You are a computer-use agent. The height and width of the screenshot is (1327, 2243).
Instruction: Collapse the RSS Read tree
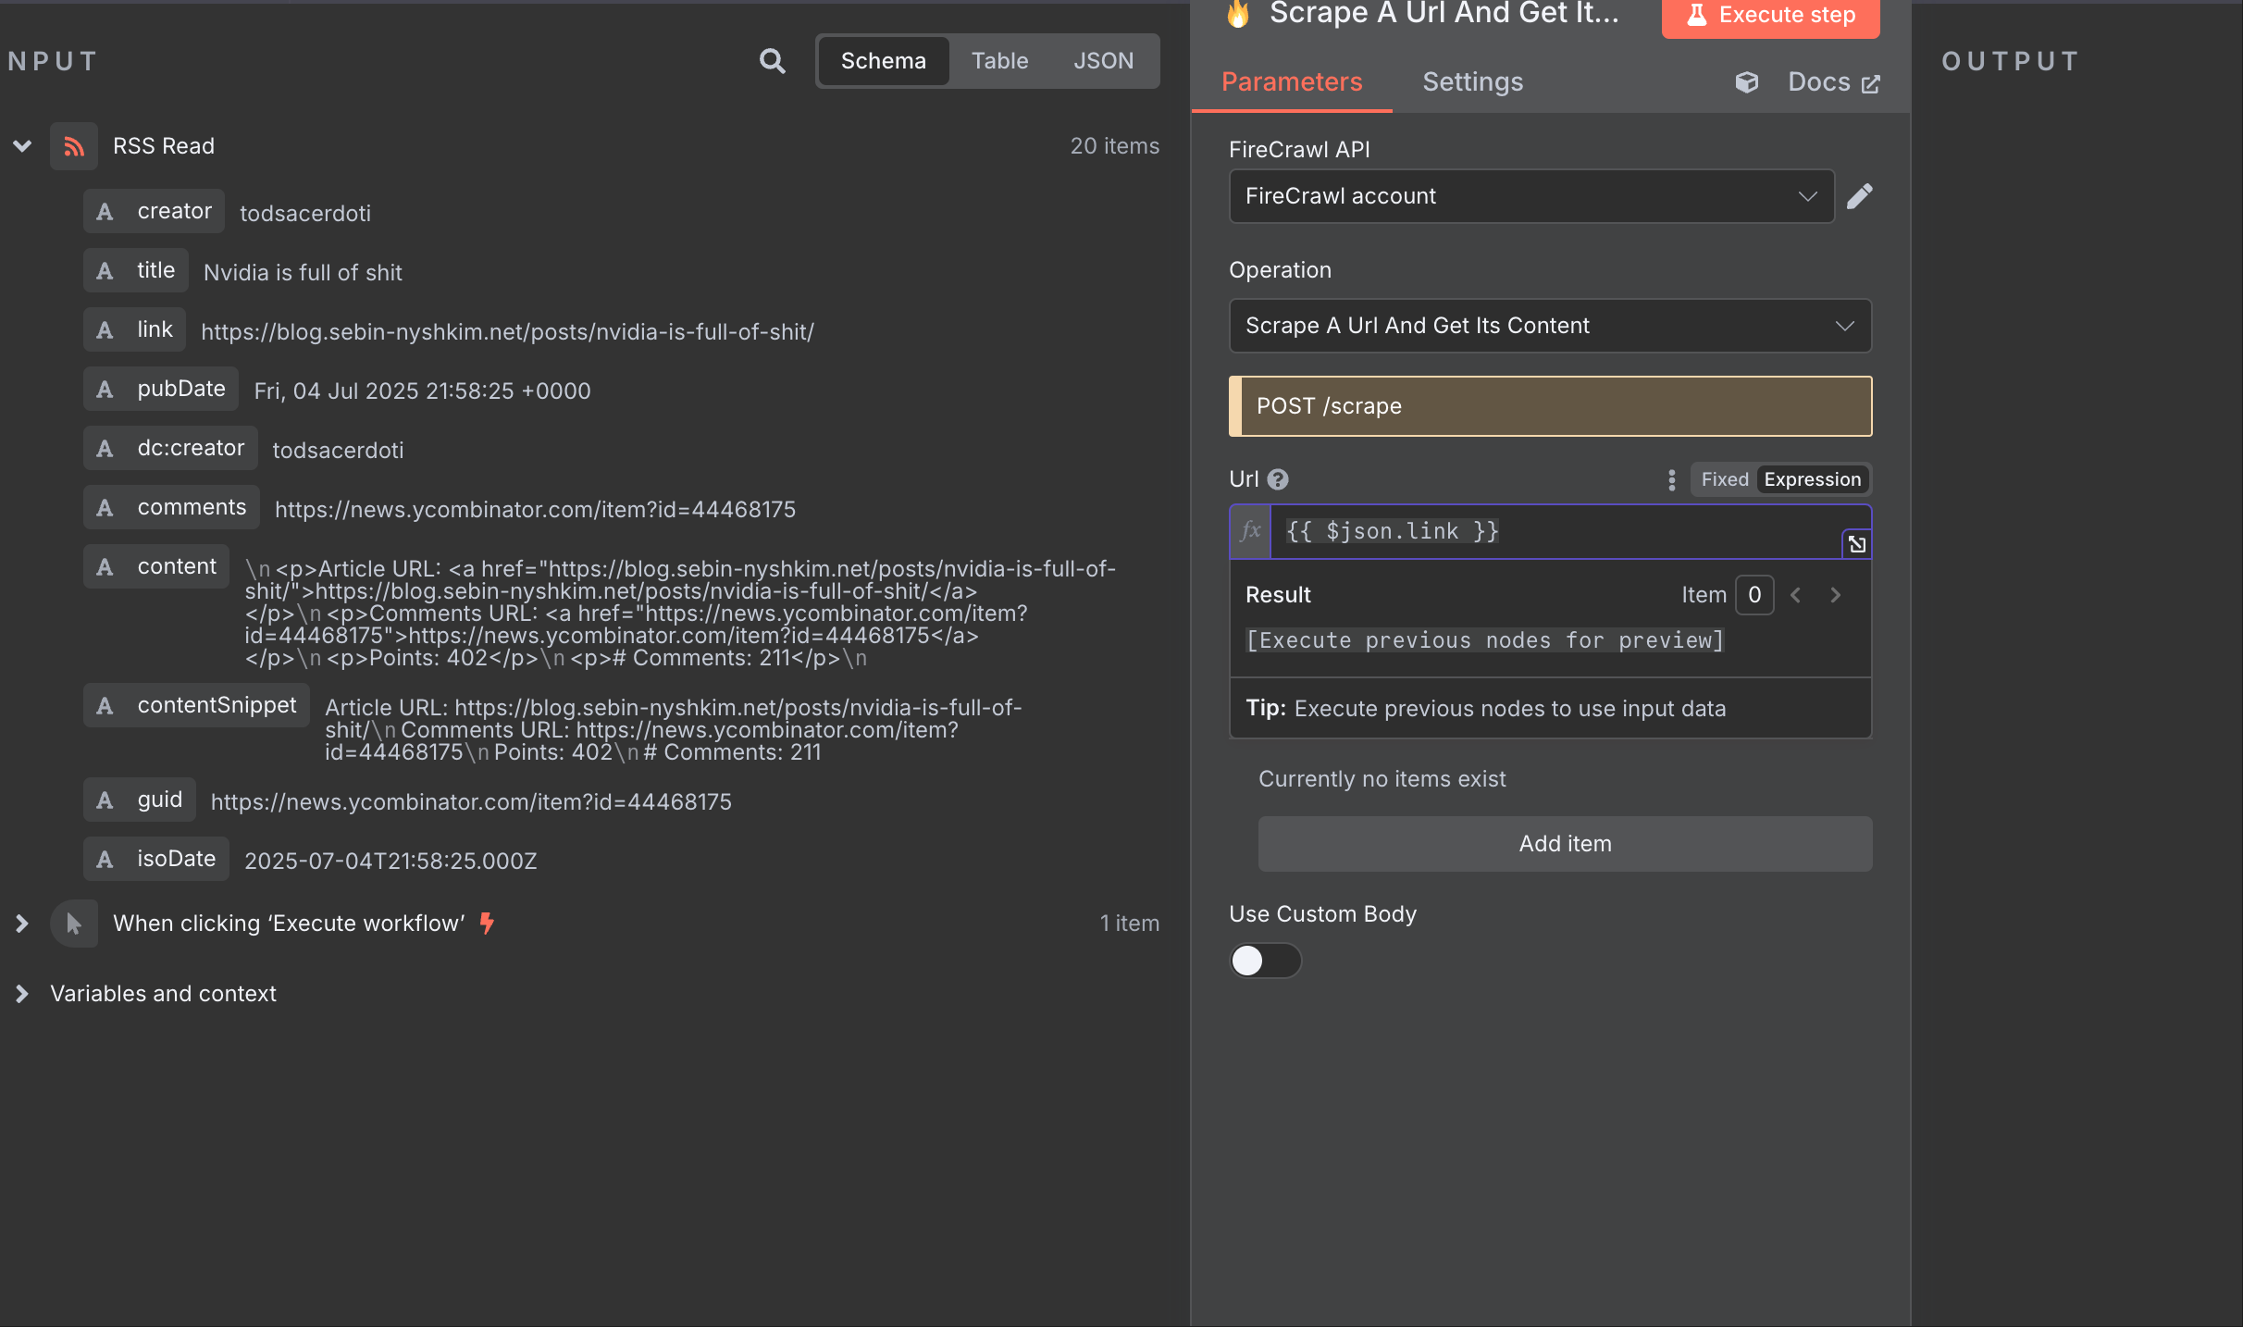[x=22, y=146]
